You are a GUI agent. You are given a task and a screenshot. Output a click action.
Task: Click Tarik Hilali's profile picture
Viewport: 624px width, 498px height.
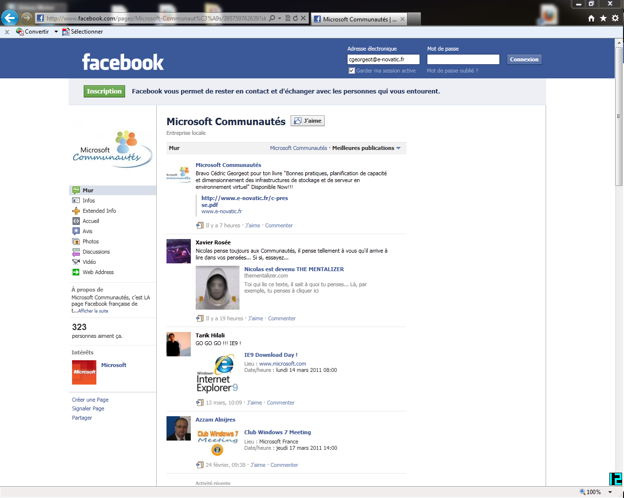[179, 344]
